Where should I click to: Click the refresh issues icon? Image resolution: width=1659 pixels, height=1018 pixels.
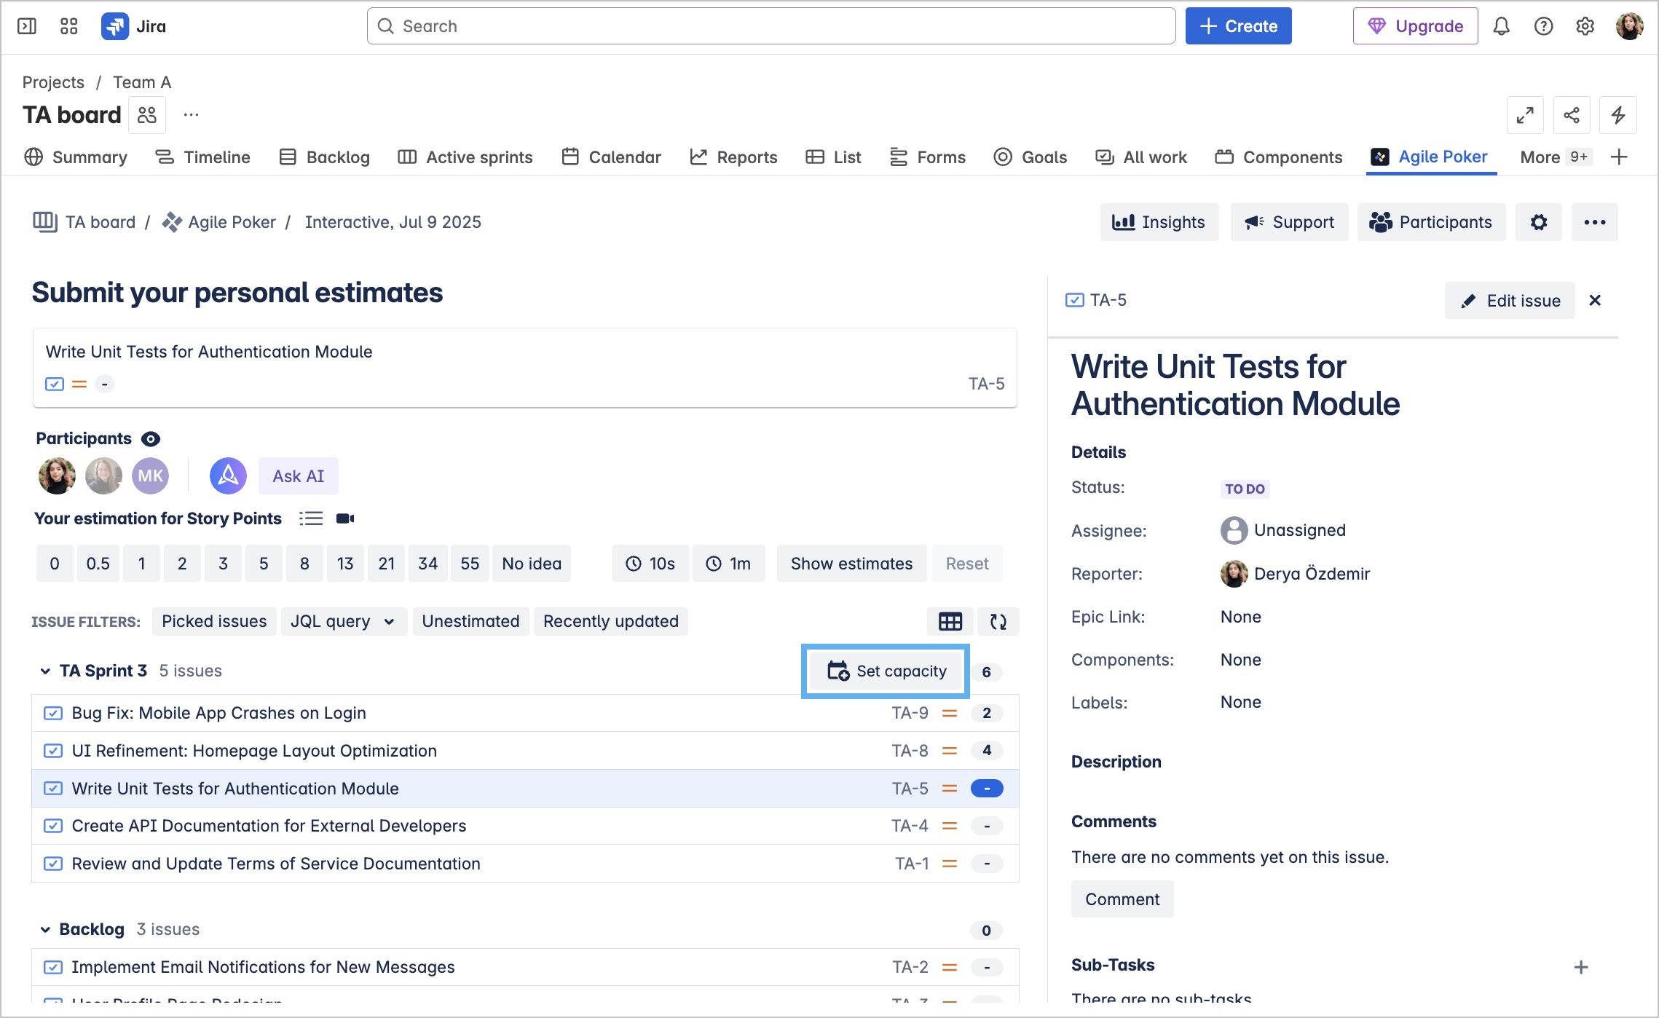click(x=998, y=622)
